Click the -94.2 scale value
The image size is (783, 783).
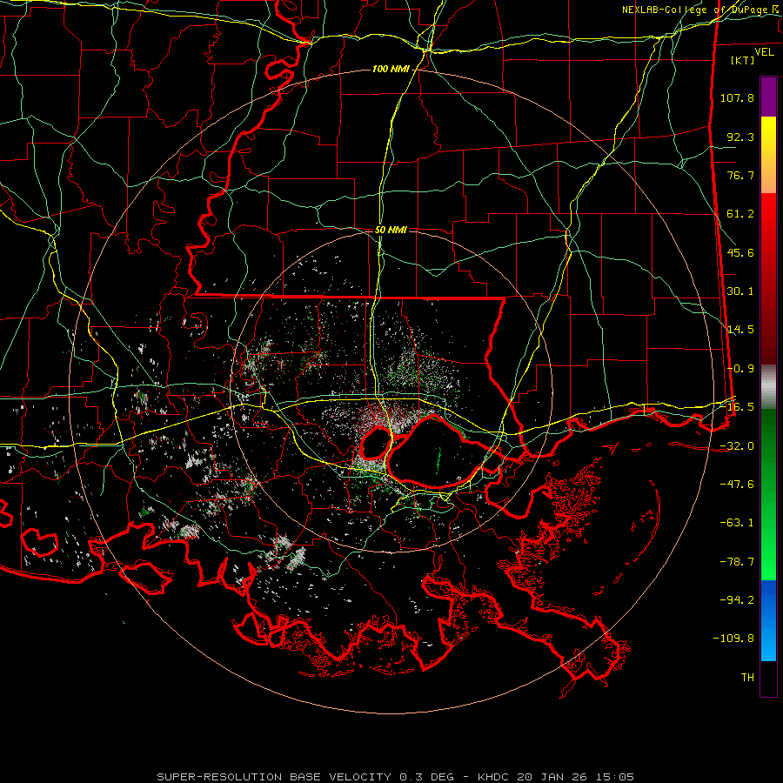tap(737, 599)
